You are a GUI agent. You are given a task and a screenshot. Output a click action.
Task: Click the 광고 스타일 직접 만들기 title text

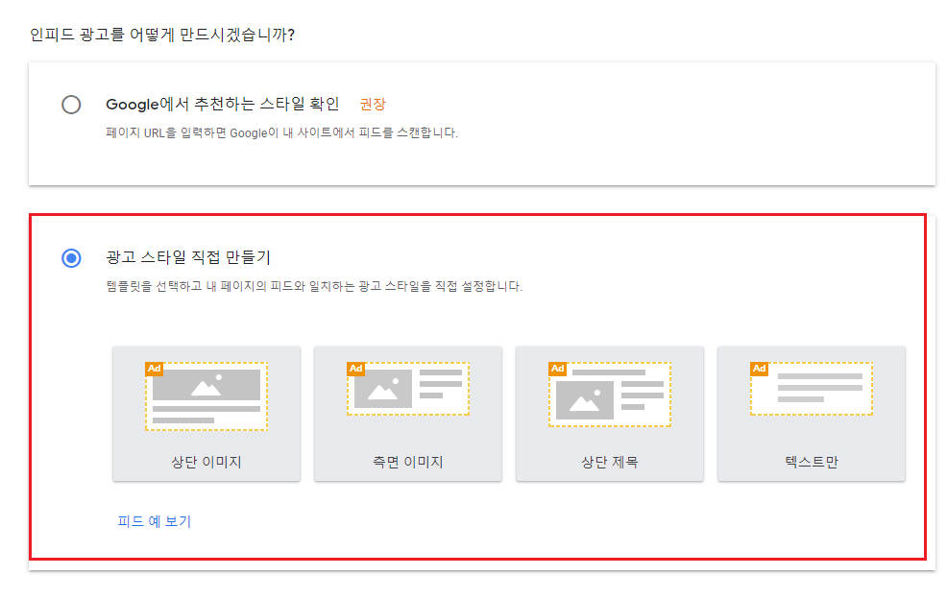190,254
